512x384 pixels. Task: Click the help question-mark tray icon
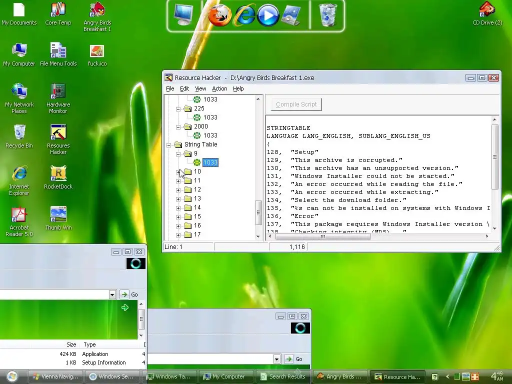pos(434,377)
